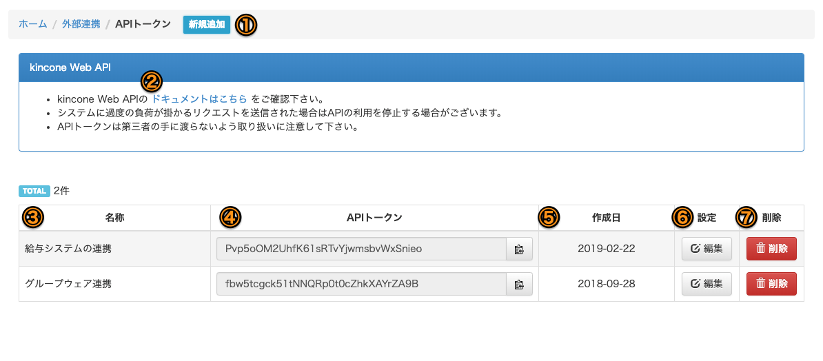Copy the 給与システムの連携 API token to clipboard
This screenshot has height=361, width=823.
[x=519, y=249]
